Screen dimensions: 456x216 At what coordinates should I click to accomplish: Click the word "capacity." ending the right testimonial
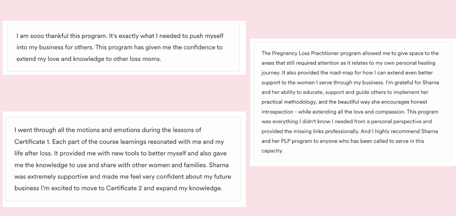coord(272,151)
